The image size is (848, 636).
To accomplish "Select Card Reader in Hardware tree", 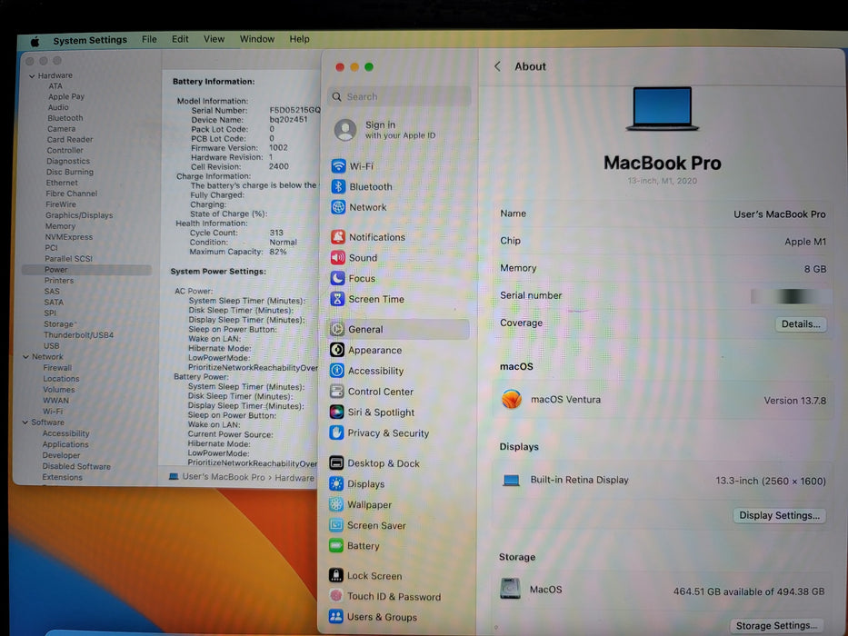I will tap(70, 140).
